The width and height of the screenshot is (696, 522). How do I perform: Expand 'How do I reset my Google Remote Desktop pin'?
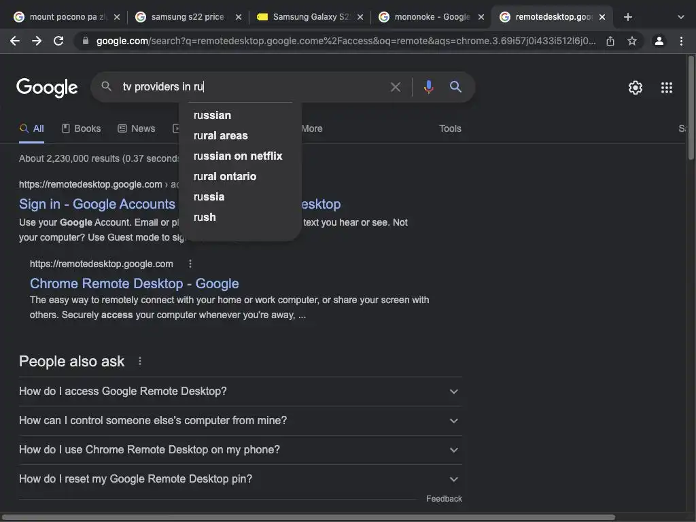[x=240, y=479]
